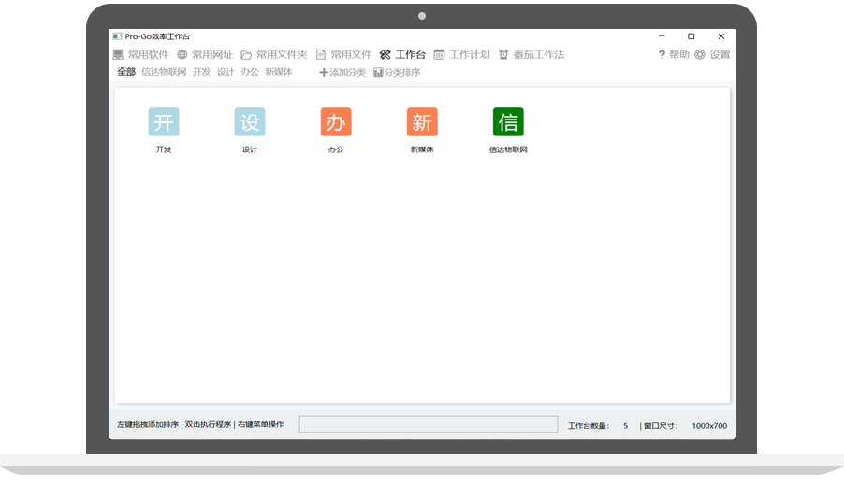Switch to the 常用文件夹 tab
The height and width of the screenshot is (482, 844).
[x=274, y=55]
